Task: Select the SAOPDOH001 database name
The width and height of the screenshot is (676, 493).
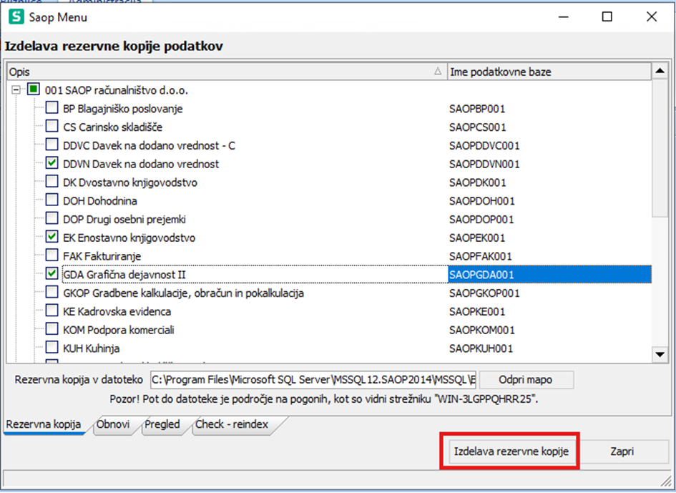Action: [x=482, y=201]
